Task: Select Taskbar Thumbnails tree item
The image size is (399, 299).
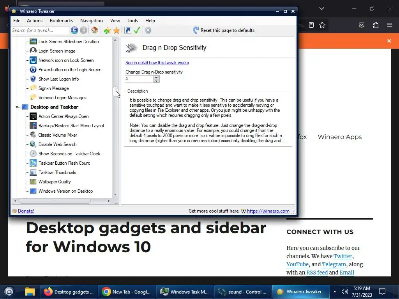Action: click(x=57, y=172)
